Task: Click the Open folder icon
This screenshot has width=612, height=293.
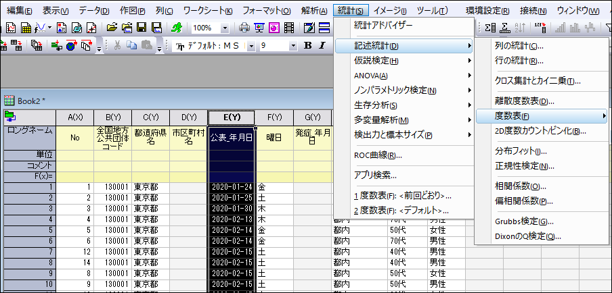Action: click(x=112, y=28)
